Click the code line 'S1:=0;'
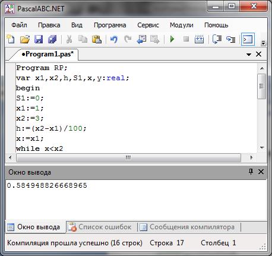This screenshot has width=272, height=256. 30,98
